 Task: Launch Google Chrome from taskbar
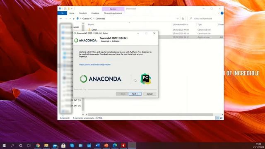click(38, 145)
